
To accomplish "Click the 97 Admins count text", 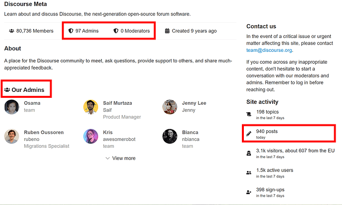I will coord(87,31).
